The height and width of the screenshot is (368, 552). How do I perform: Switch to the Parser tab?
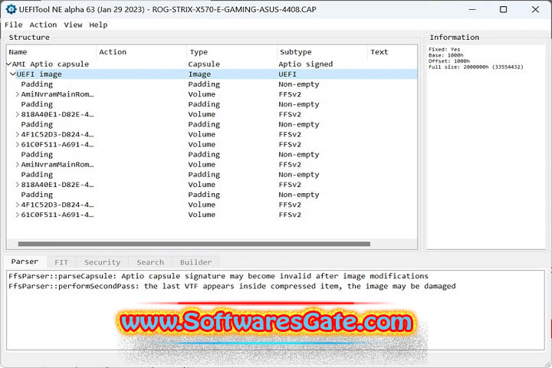pos(25,261)
